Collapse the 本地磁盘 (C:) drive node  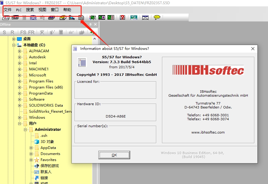tap(14, 45)
